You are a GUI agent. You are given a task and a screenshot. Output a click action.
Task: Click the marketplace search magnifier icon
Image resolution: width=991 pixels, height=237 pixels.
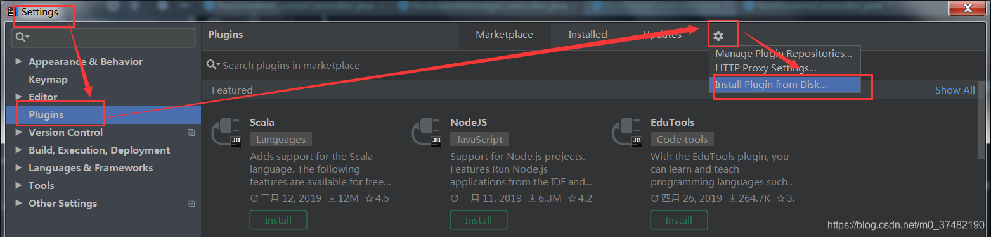213,65
